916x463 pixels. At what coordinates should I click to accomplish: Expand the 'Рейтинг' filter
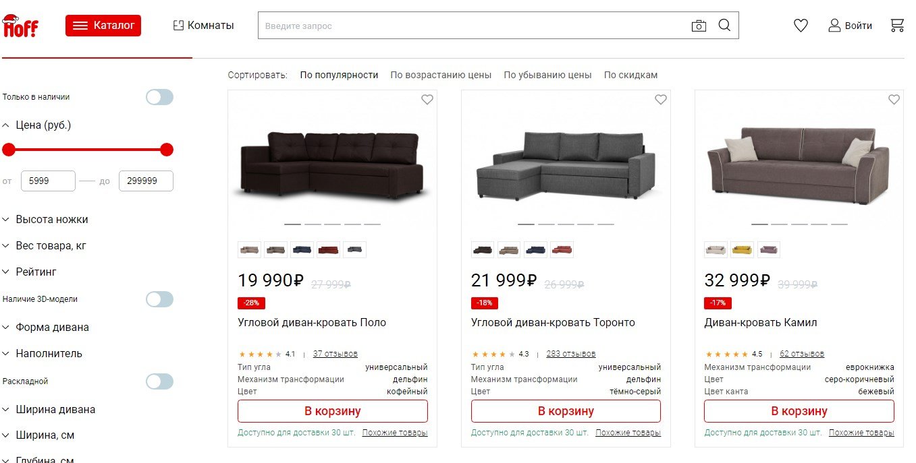30,272
